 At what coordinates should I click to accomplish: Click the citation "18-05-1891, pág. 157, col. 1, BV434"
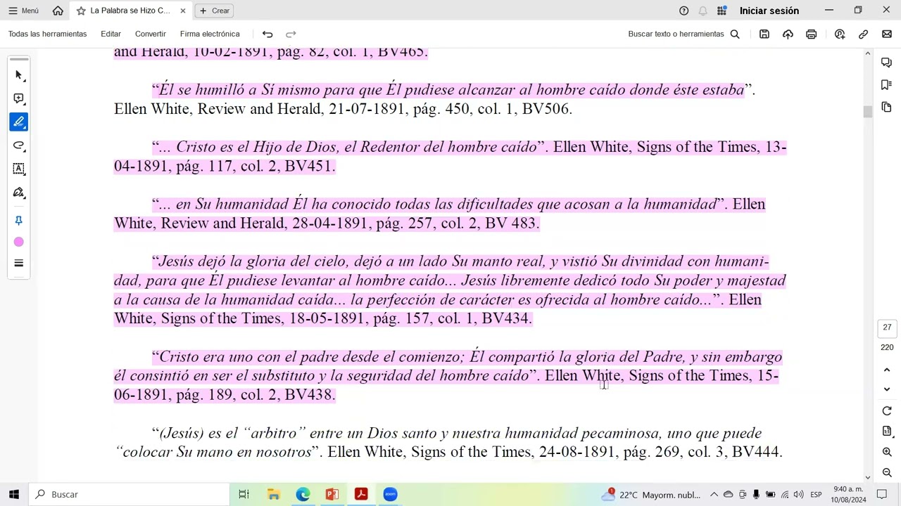(x=410, y=318)
